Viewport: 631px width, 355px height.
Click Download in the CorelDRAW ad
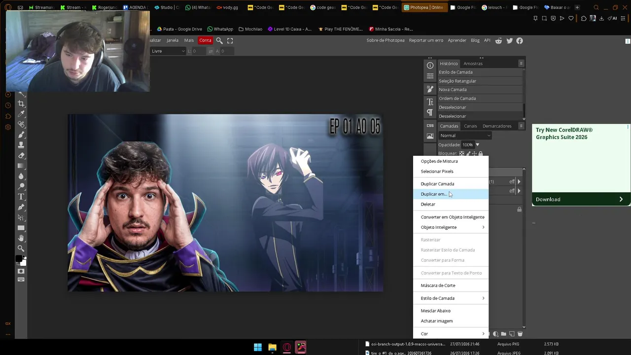pos(581,199)
